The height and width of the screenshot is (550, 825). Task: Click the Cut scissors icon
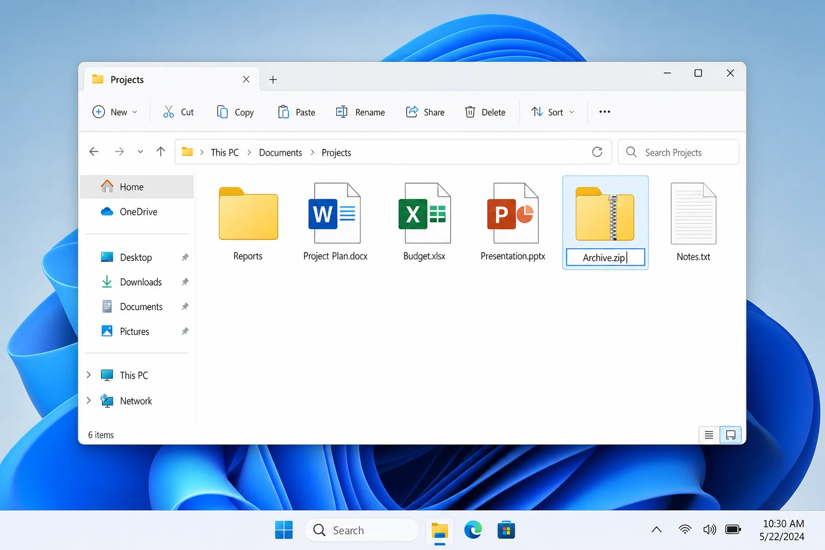[169, 112]
